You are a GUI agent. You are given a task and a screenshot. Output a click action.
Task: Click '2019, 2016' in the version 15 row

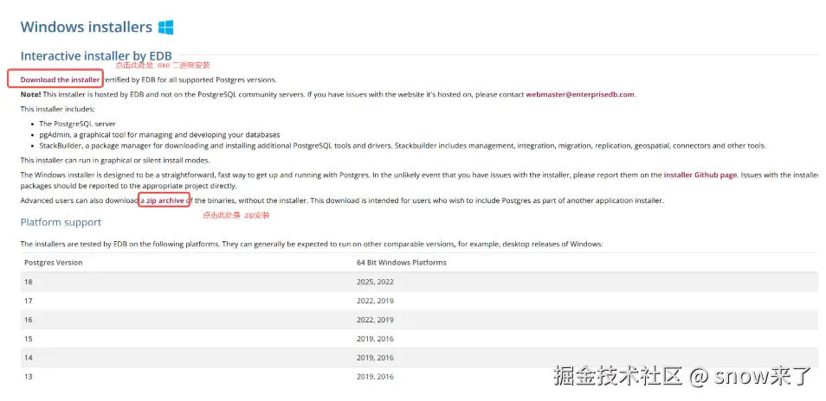[375, 339]
